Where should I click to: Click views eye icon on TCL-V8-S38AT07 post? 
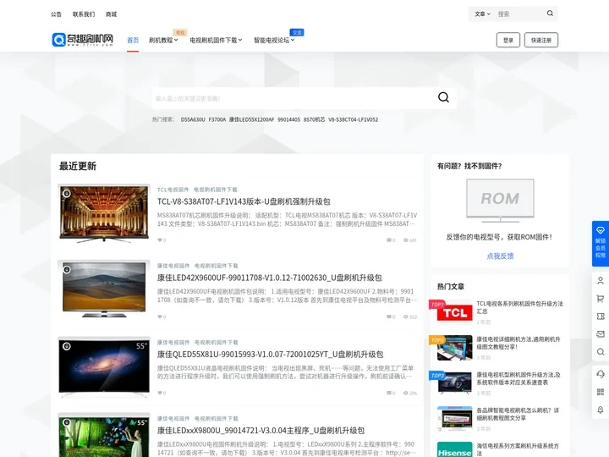coord(405,240)
